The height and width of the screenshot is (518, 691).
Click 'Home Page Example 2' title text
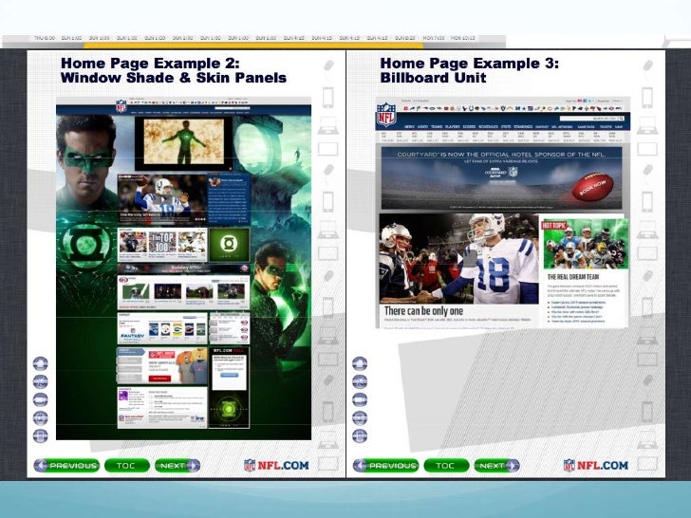(x=150, y=63)
